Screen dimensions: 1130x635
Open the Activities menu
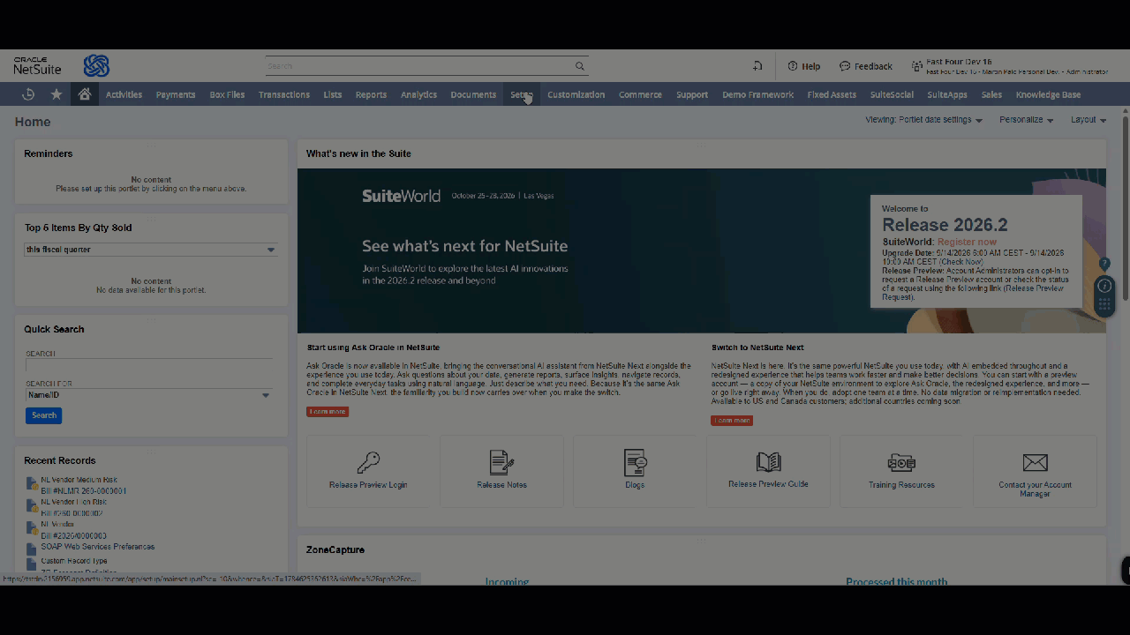(124, 94)
